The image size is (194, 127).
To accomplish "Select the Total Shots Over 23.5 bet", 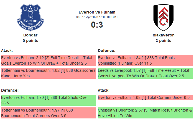I will (x=48, y=100).
